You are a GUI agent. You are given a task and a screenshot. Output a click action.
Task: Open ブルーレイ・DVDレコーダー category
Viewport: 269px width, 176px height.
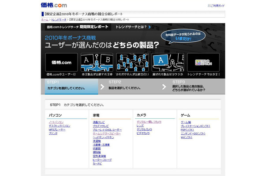click(x=107, y=130)
